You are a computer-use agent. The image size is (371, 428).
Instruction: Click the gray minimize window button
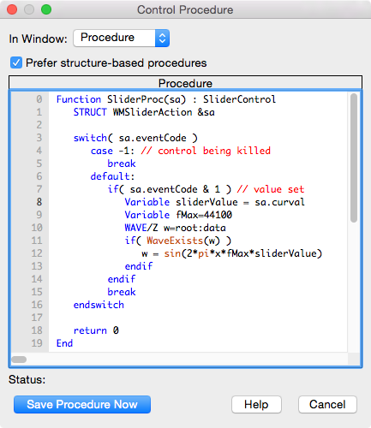pos(29,9)
